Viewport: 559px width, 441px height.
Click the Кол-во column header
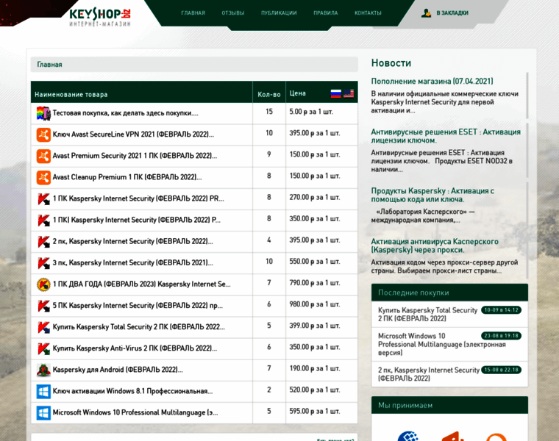tap(268, 95)
